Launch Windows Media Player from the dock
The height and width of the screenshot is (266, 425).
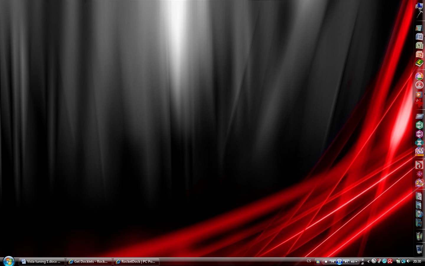[419, 94]
